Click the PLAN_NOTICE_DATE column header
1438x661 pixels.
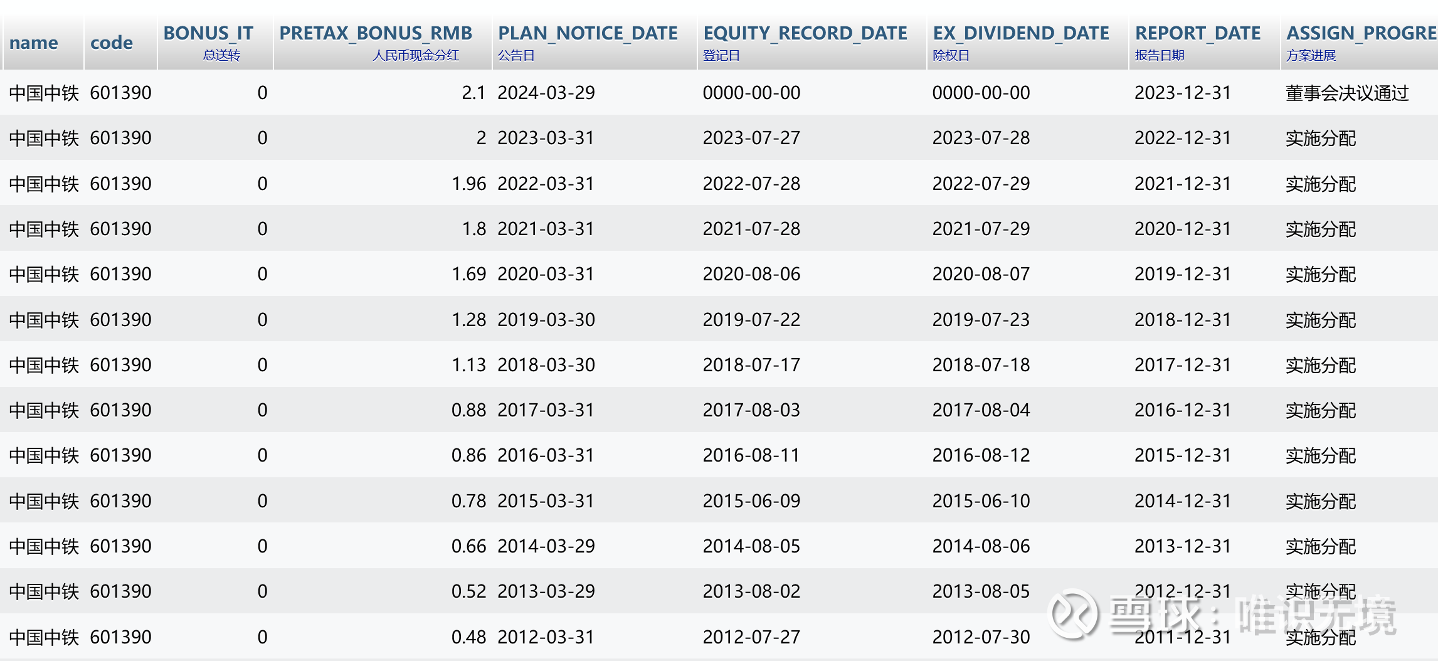coord(595,43)
